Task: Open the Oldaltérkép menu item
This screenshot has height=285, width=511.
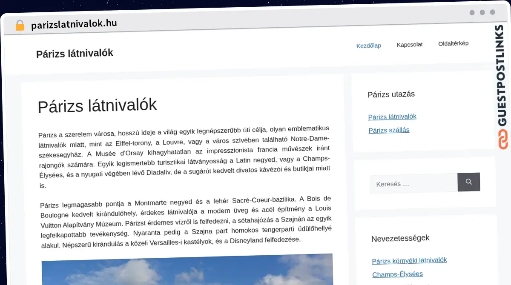Action: (x=453, y=43)
